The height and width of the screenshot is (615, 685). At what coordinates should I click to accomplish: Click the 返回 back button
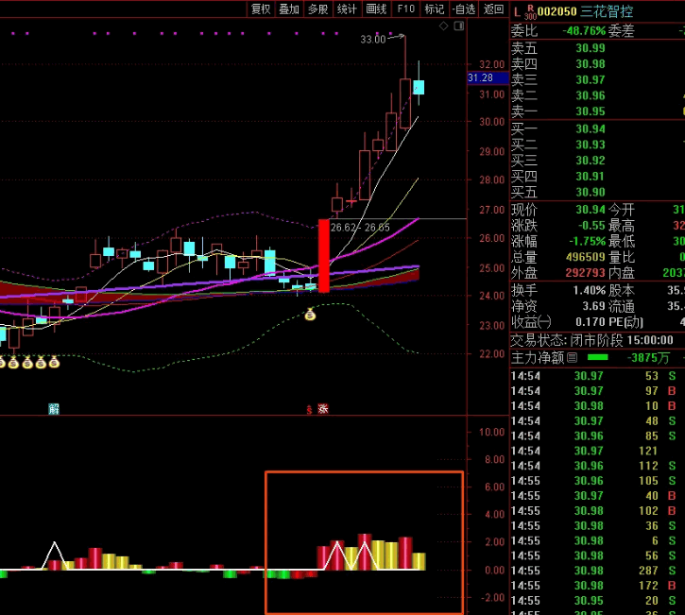[x=493, y=9]
